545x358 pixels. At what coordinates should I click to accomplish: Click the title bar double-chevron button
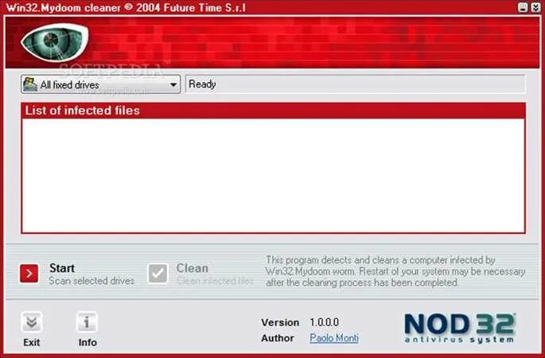(x=535, y=7)
